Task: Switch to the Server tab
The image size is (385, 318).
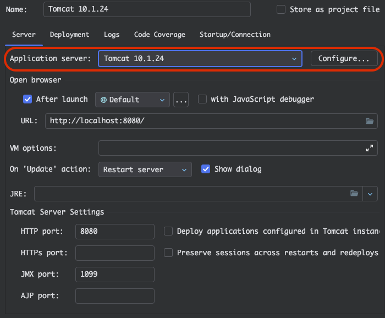Action: point(24,35)
